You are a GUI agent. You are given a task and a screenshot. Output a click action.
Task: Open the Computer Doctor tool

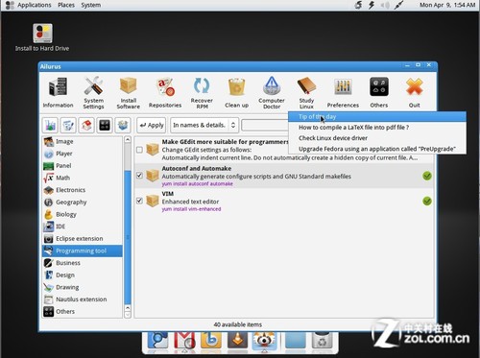272,92
